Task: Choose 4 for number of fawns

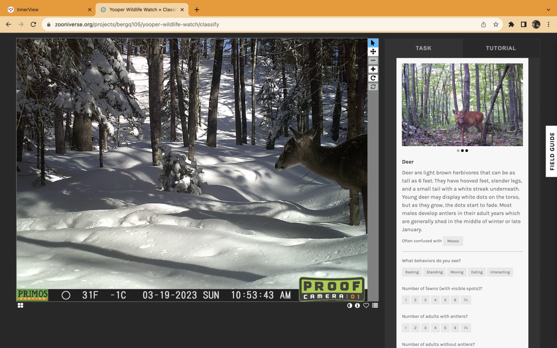Action: (x=435, y=300)
